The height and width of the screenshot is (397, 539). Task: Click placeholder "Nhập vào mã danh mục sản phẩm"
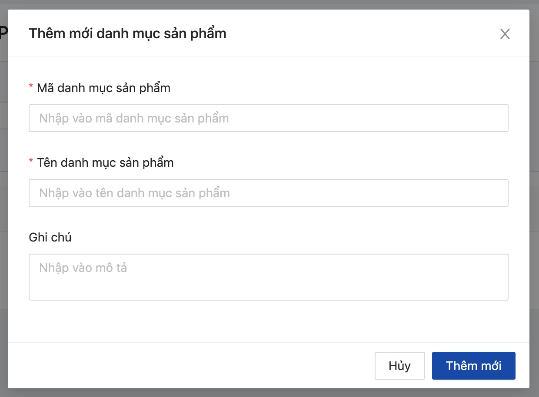pyautogui.click(x=134, y=118)
